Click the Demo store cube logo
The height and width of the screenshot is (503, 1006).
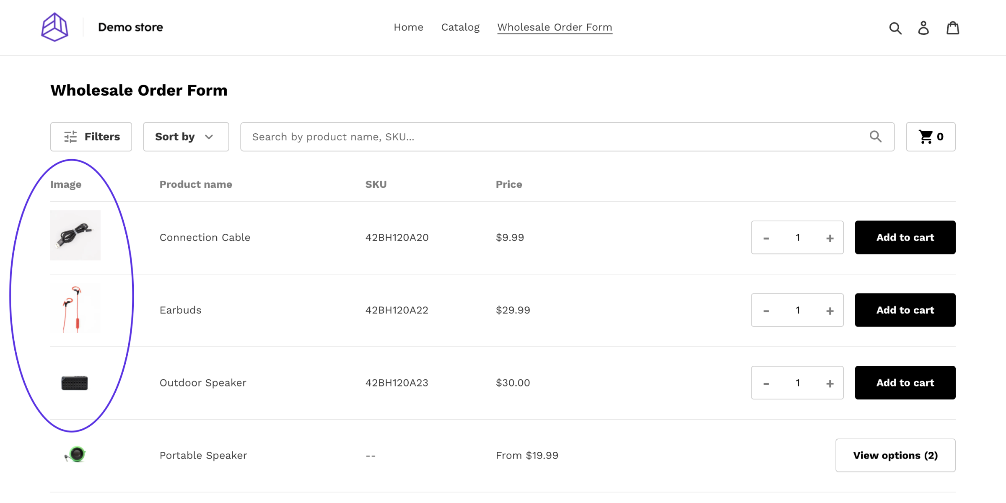pos(54,27)
